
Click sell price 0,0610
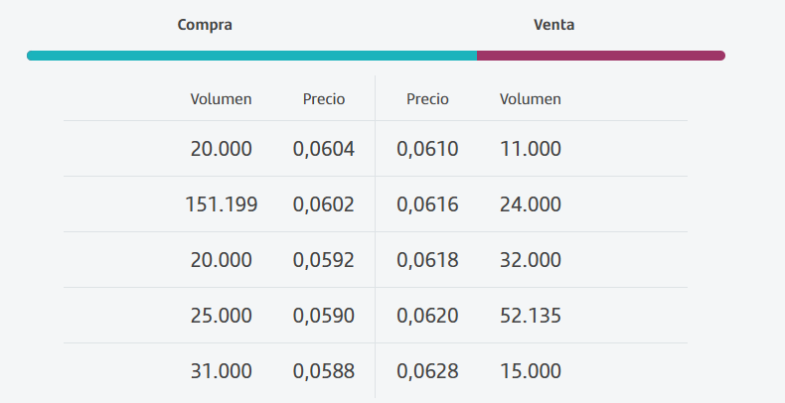tap(427, 149)
